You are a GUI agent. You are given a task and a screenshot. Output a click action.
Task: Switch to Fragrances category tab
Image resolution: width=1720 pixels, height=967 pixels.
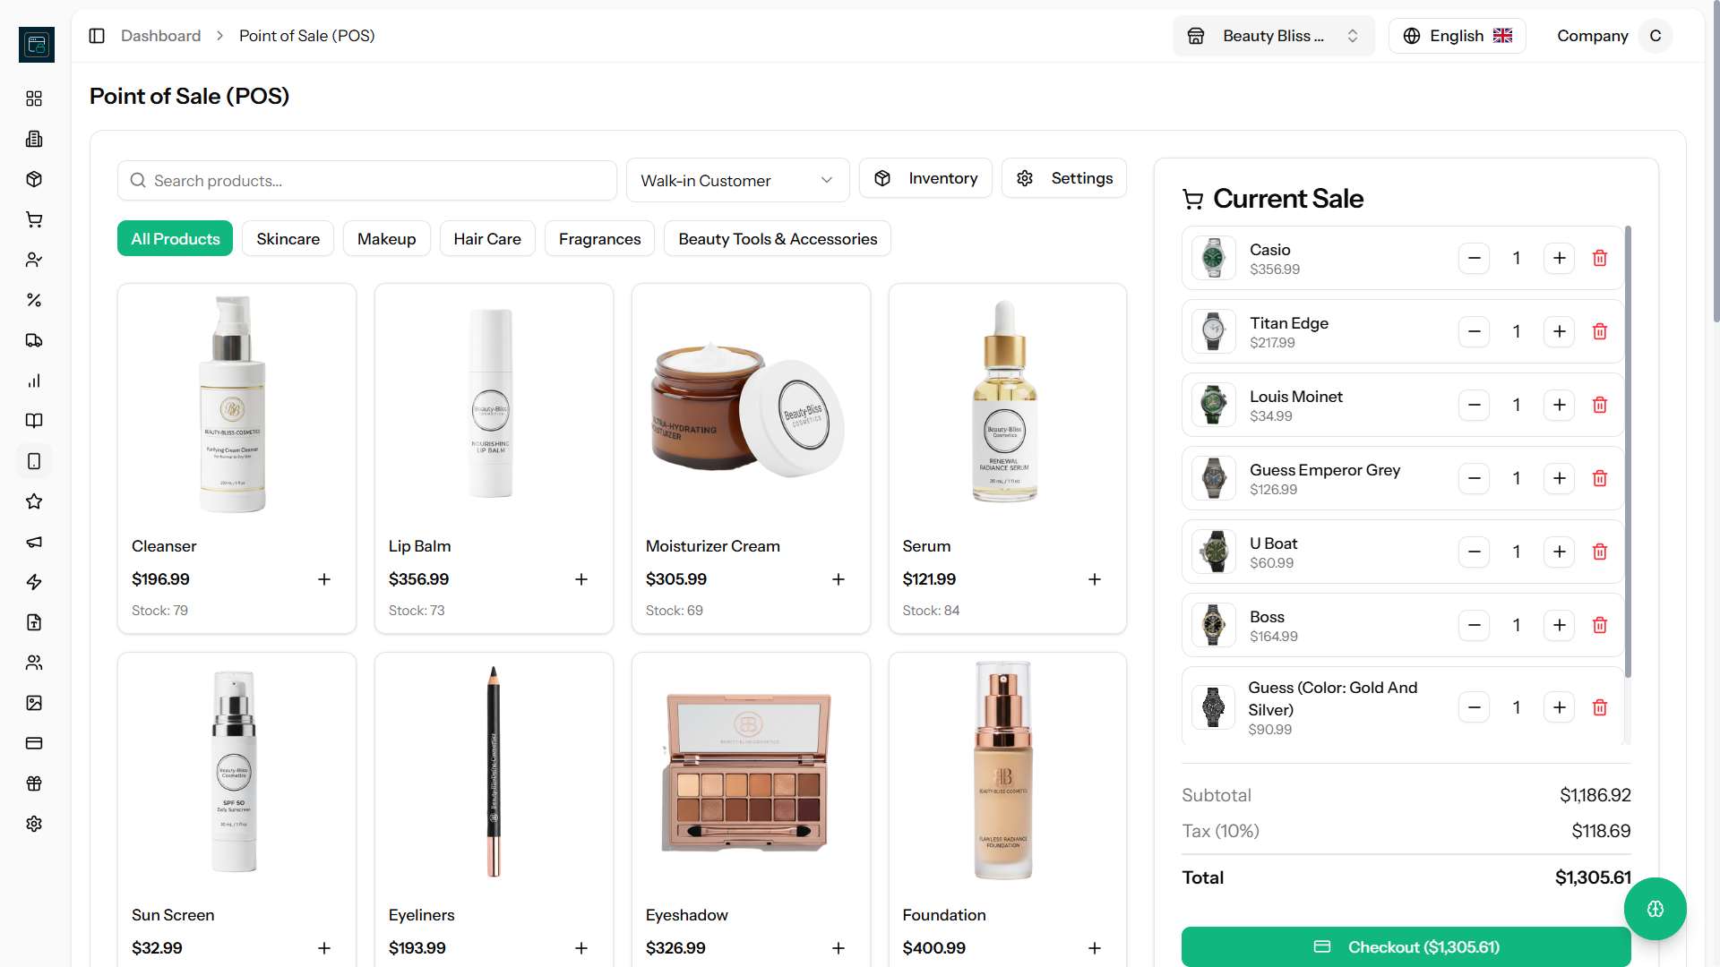click(599, 239)
